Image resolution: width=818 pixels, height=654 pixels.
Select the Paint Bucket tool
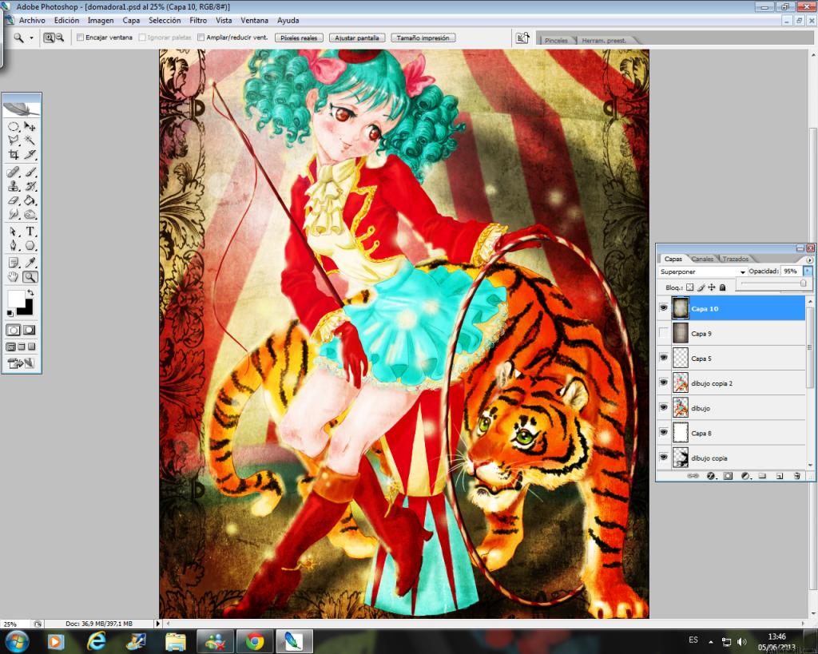(x=30, y=200)
